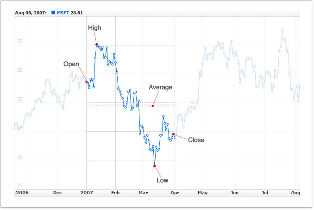Click the red Low marker dot
314x210 pixels.
coord(155,166)
